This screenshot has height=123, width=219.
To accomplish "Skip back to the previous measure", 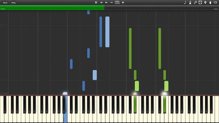I will point(101,2).
